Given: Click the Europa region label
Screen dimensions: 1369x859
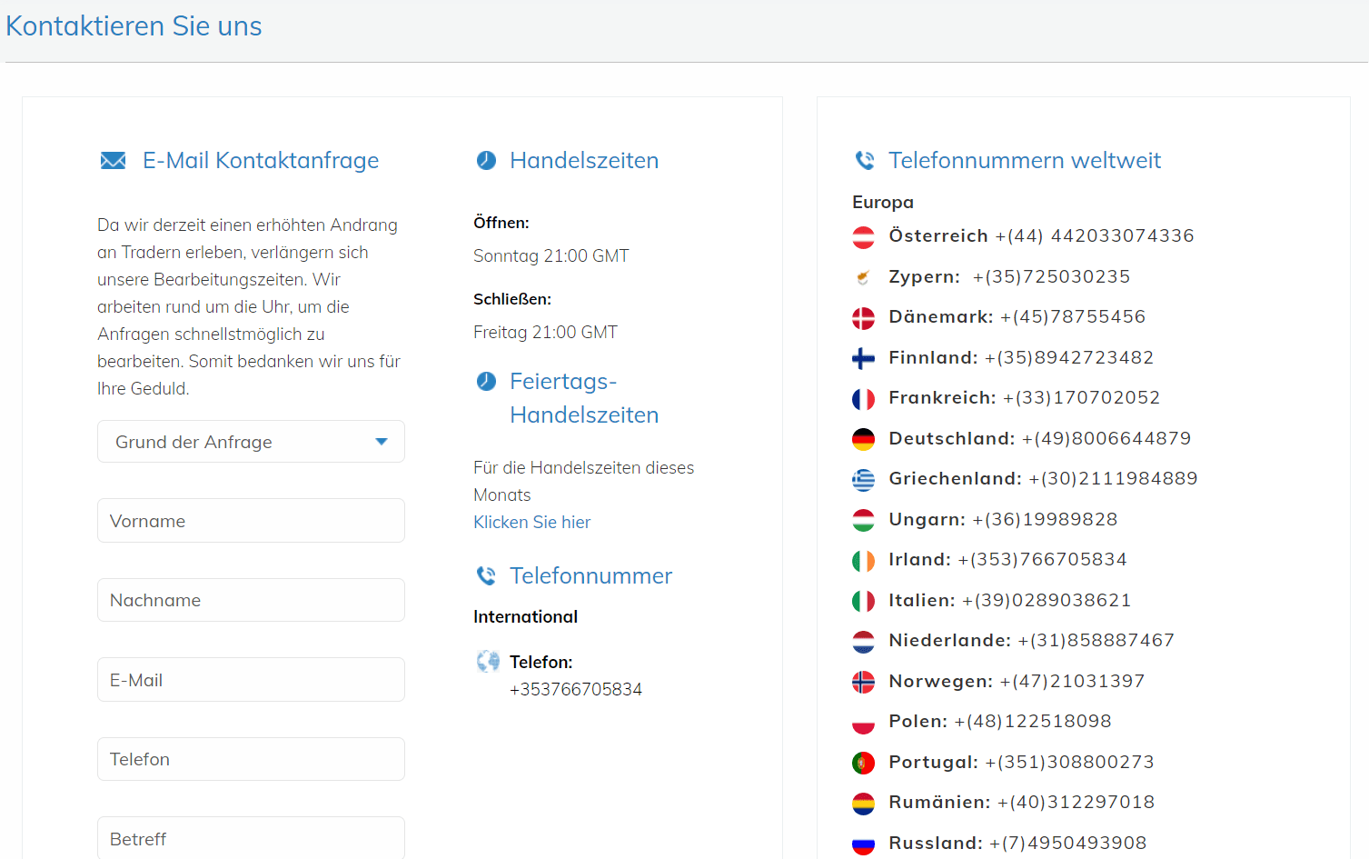Looking at the screenshot, I should click(883, 202).
